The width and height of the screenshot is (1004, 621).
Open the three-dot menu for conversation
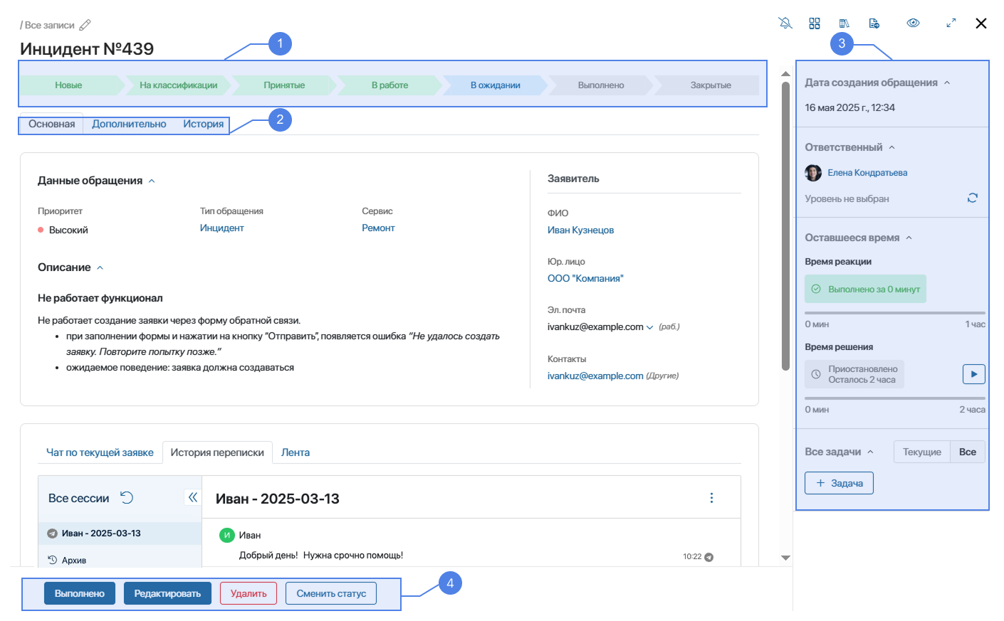pyautogui.click(x=711, y=498)
